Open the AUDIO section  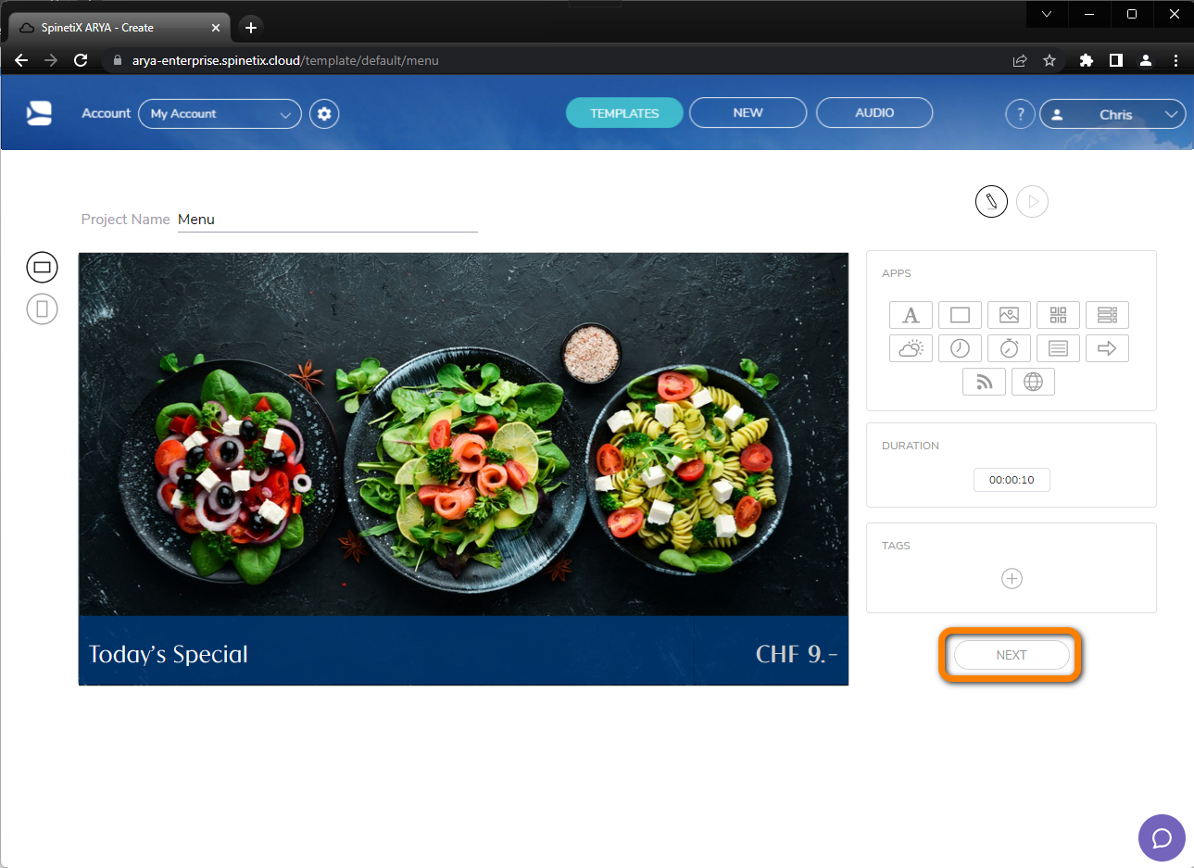click(x=874, y=112)
